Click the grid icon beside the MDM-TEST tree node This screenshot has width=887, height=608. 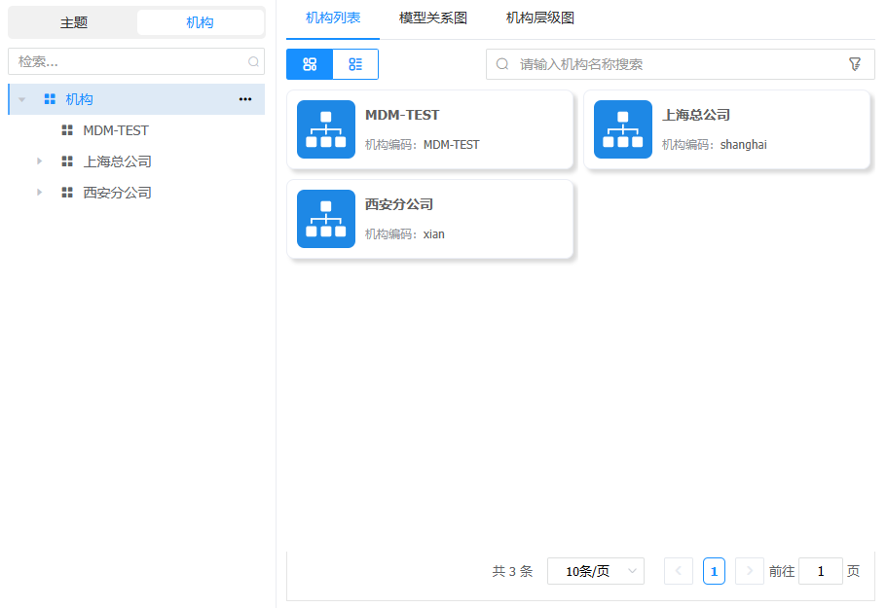(67, 130)
